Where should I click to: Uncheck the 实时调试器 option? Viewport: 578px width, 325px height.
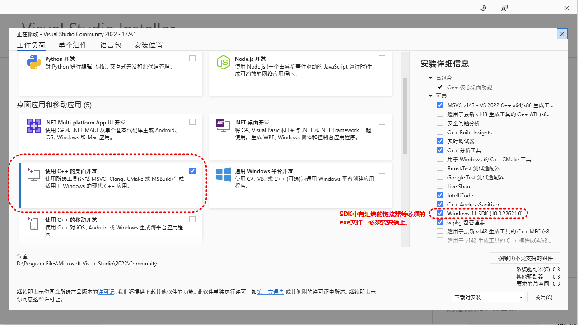(440, 141)
